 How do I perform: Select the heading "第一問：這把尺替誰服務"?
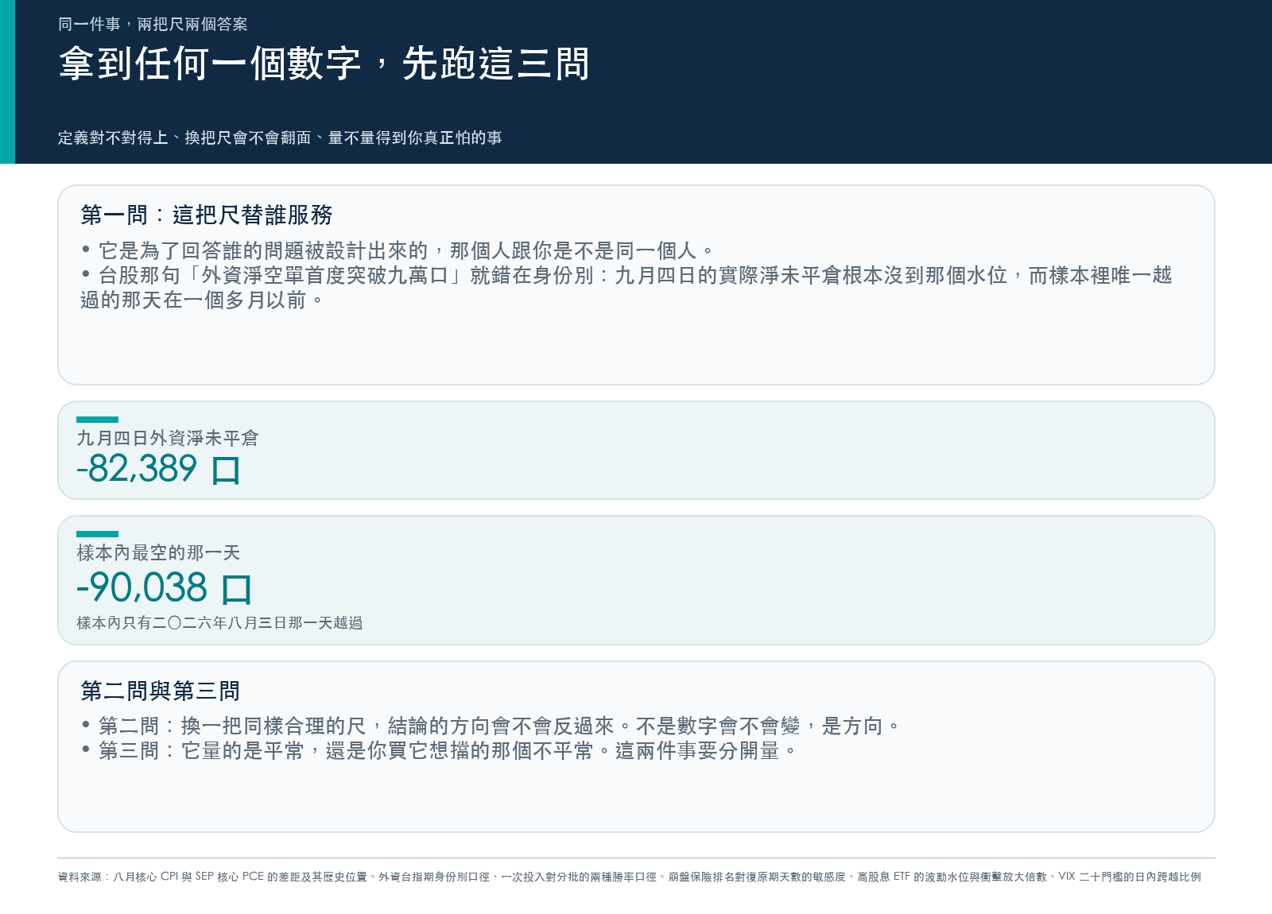pos(207,215)
